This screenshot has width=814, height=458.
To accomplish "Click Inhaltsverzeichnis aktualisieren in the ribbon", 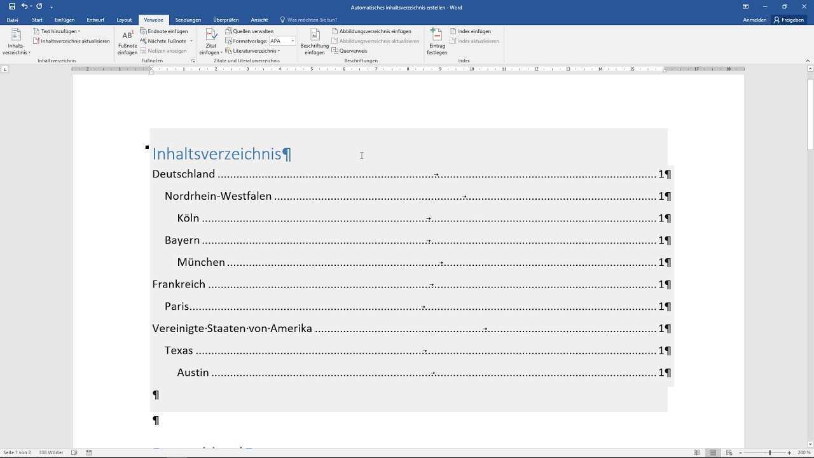I will pos(71,41).
